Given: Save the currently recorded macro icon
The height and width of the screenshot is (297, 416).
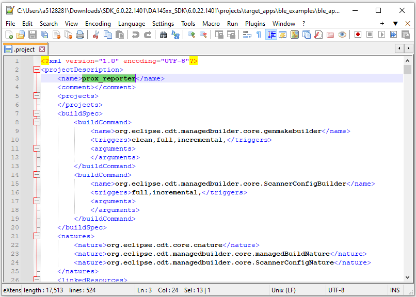Looking at the screenshot, I should (x=406, y=35).
